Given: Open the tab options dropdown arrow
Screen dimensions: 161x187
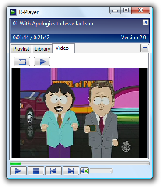Looking at the screenshot, I should tap(145, 48).
